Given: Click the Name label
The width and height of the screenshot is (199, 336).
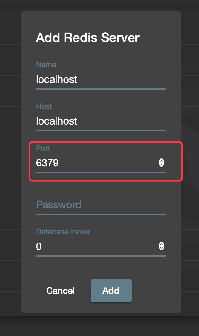Looking at the screenshot, I should [x=46, y=65].
